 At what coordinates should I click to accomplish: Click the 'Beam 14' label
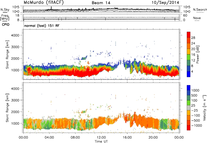coord(101,3)
